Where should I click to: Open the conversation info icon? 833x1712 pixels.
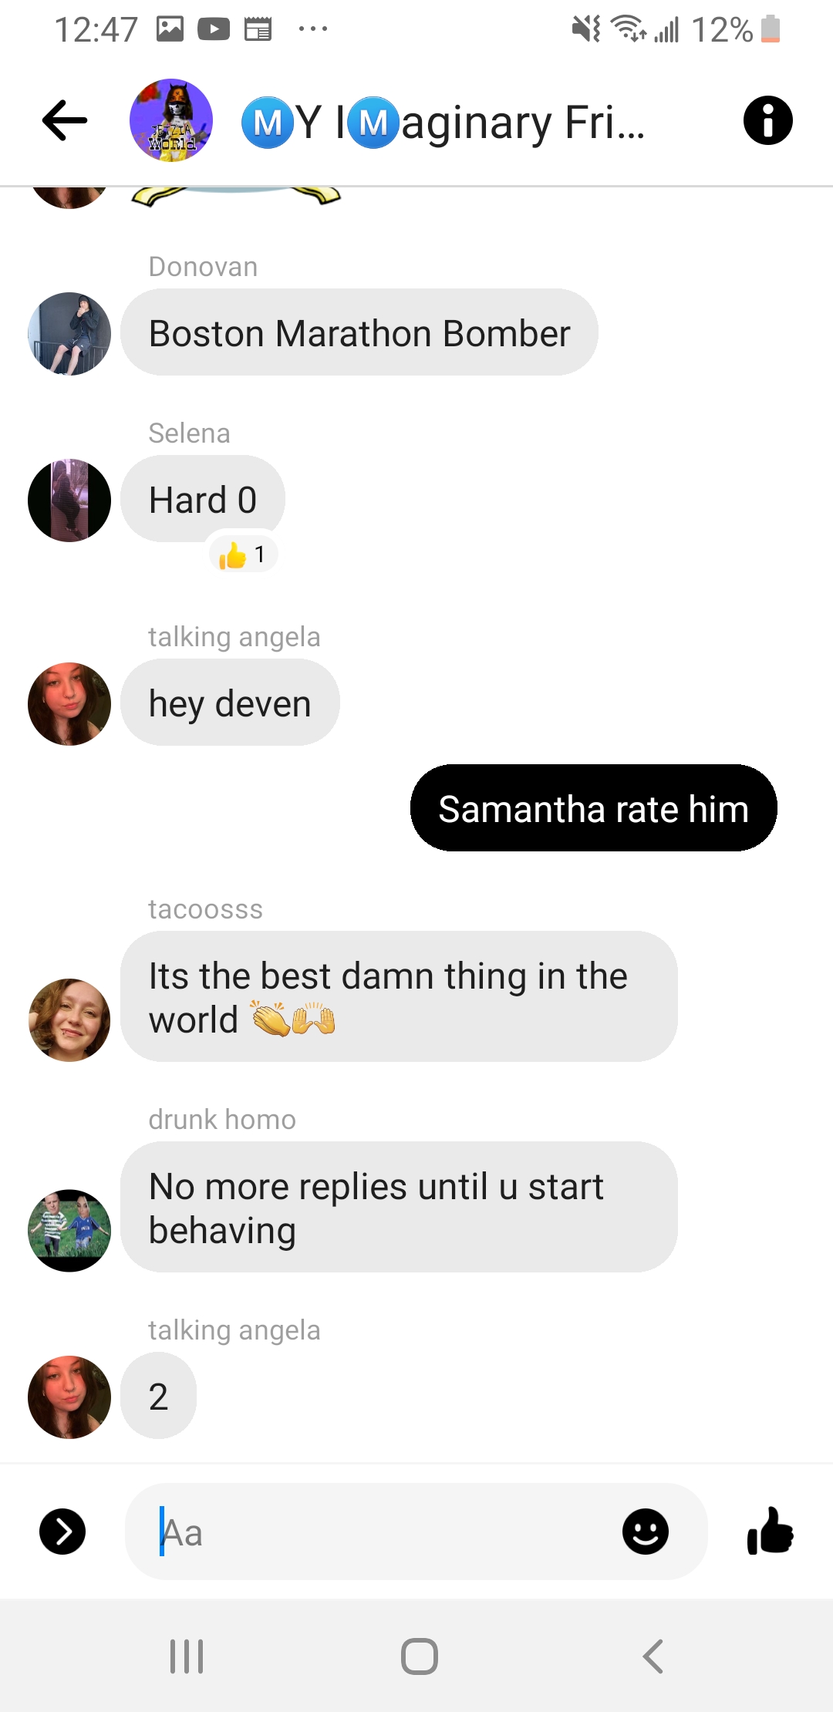(767, 120)
